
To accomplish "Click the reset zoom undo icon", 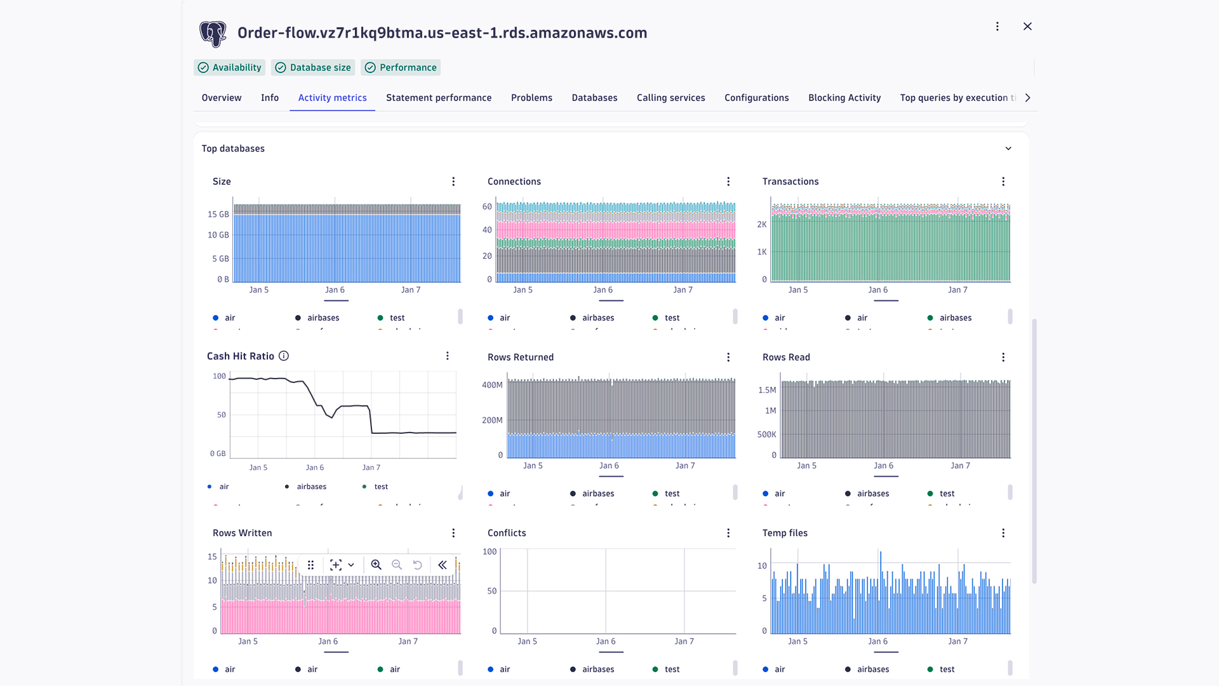I will click(417, 565).
